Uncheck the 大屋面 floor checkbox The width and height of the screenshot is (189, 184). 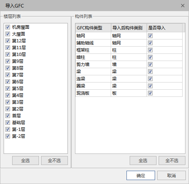pyautogui.click(x=8, y=34)
